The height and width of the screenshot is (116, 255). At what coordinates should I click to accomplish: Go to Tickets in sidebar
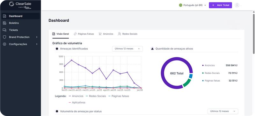pos(20,30)
